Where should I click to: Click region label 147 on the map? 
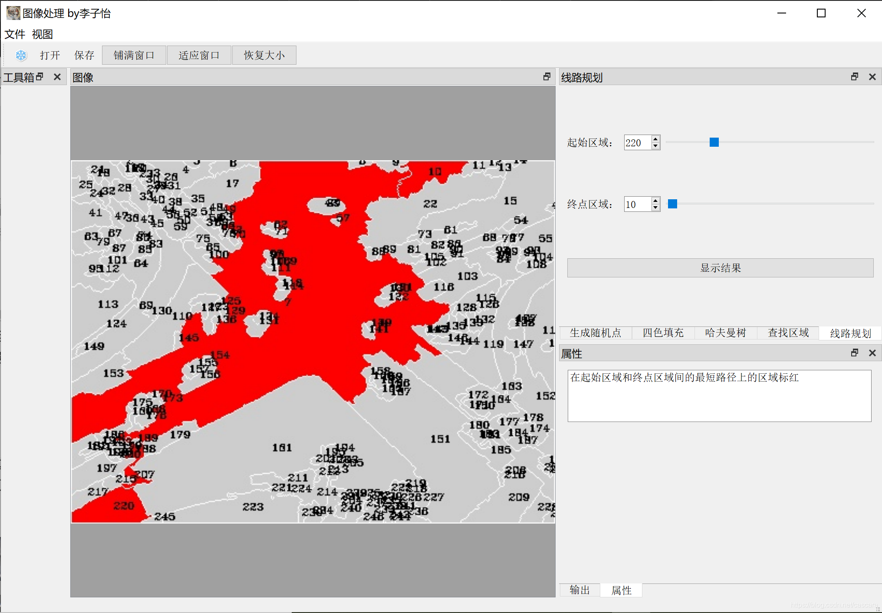(x=523, y=344)
